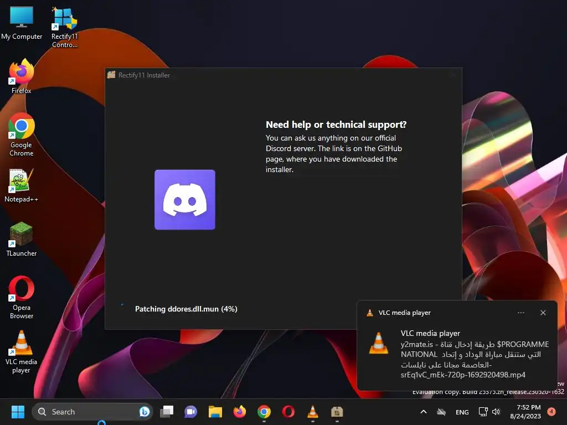Select the Firefox desktop shortcut

pyautogui.click(x=22, y=76)
